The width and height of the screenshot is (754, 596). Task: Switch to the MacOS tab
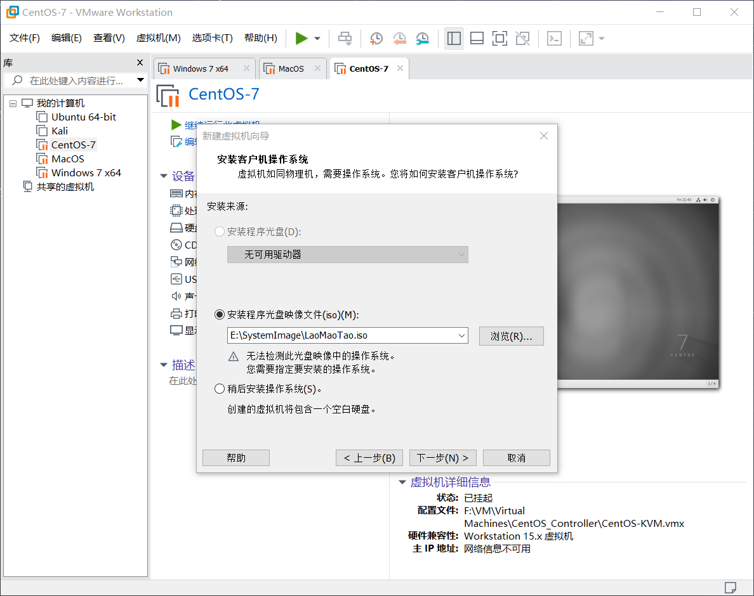292,68
